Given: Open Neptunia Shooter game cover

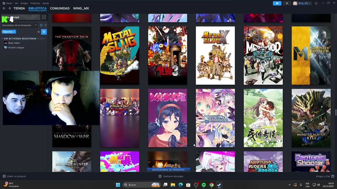Looking at the screenshot, I should tap(311, 162).
